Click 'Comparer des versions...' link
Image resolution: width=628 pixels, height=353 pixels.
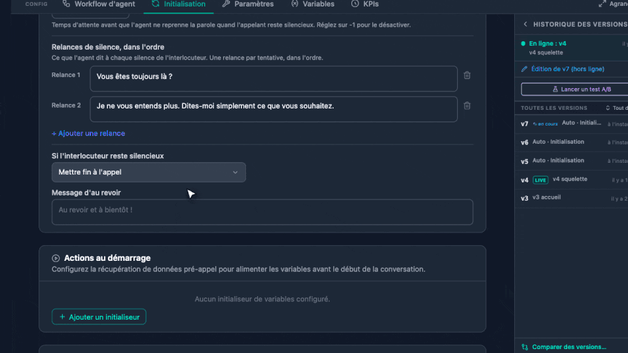[569, 347]
